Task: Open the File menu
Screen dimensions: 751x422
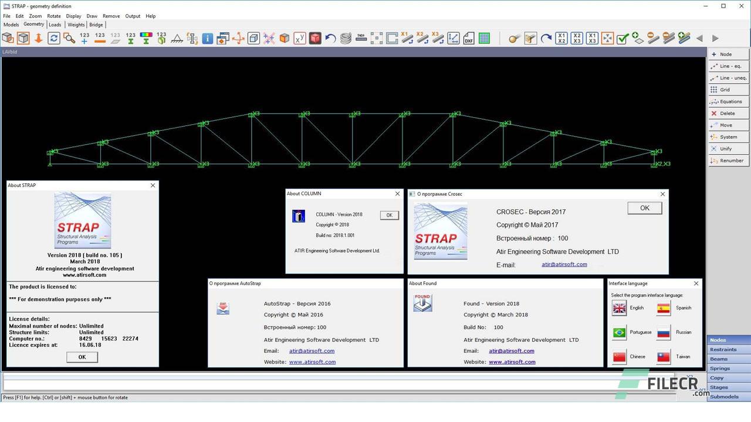Action: [7, 16]
